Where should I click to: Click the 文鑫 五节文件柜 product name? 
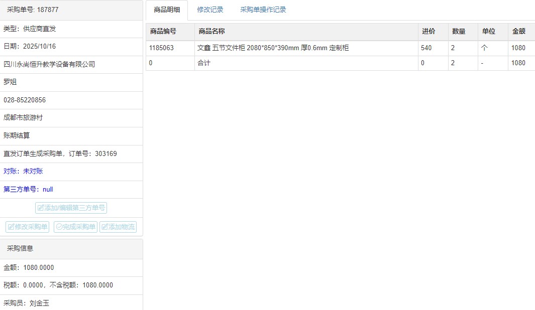pos(273,48)
